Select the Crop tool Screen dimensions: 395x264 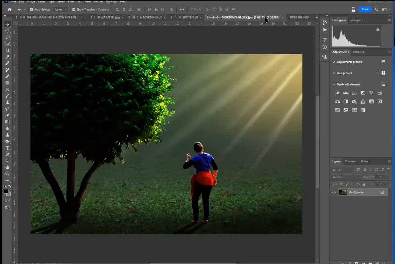pyautogui.click(x=7, y=50)
